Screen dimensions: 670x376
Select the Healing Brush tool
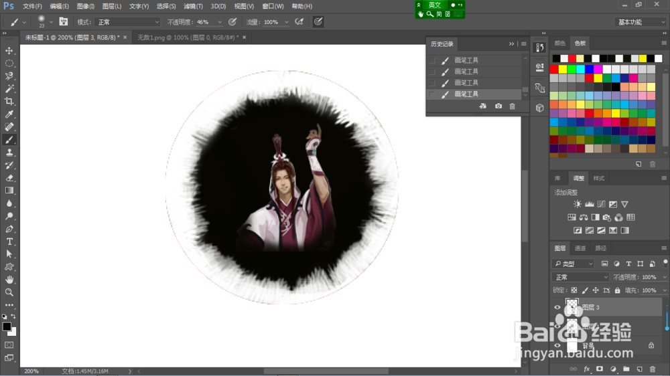click(x=9, y=127)
